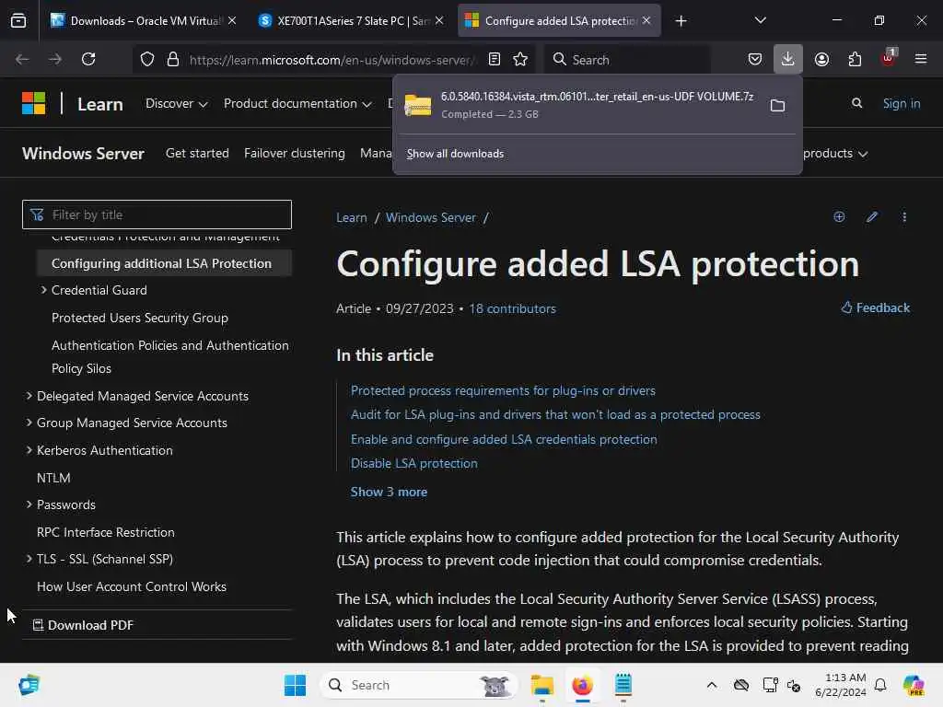The width and height of the screenshot is (943, 707).
Task: Open clock and date in taskbar
Action: [840, 685]
